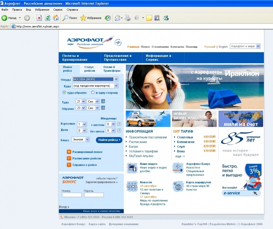Go to the browser Home page icon
Viewport: 273px width, 229px height.
[56, 18]
